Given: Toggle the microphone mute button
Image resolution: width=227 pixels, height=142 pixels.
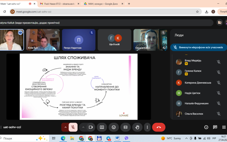Looking at the screenshot, I should pyautogui.click(x=73, y=127).
